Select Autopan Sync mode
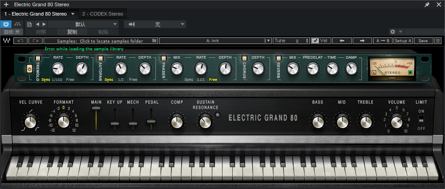The height and width of the screenshot is (189, 445). click(109, 80)
